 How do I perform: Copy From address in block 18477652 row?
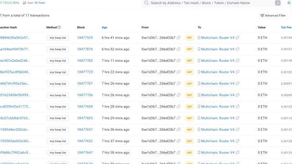click(178, 141)
